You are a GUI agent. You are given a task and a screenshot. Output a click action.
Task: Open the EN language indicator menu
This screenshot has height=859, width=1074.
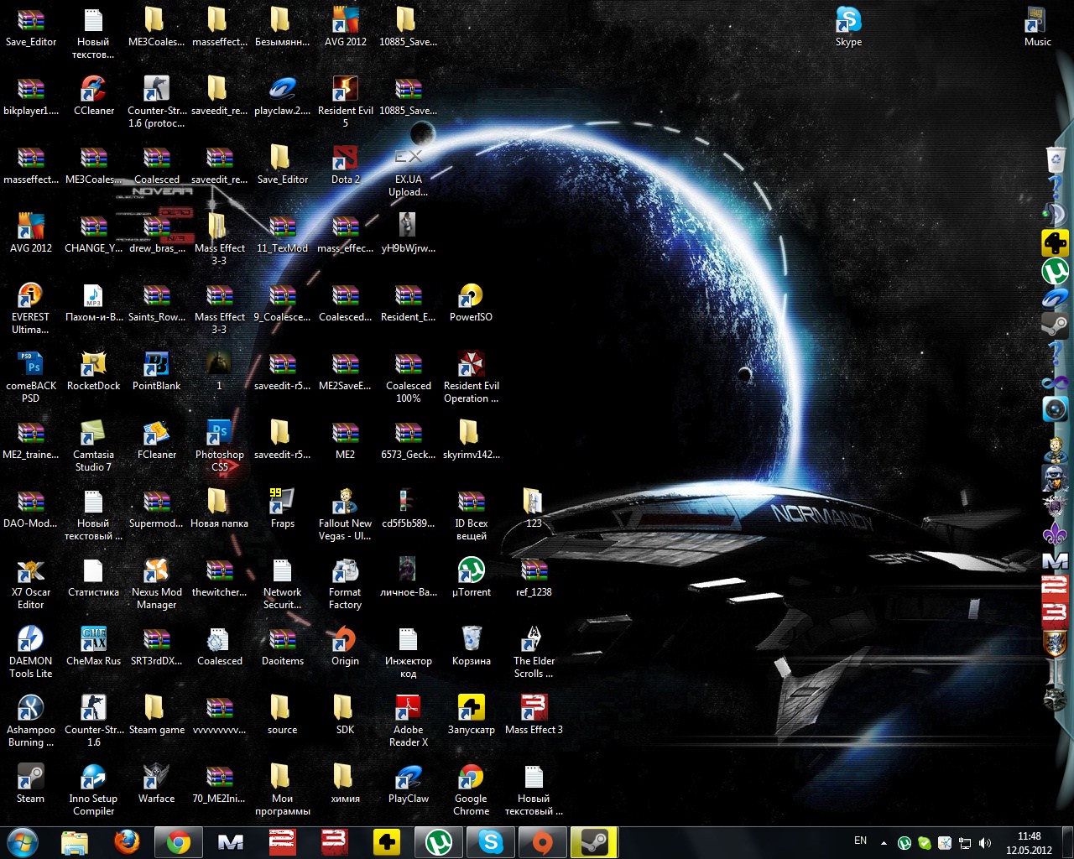point(860,841)
